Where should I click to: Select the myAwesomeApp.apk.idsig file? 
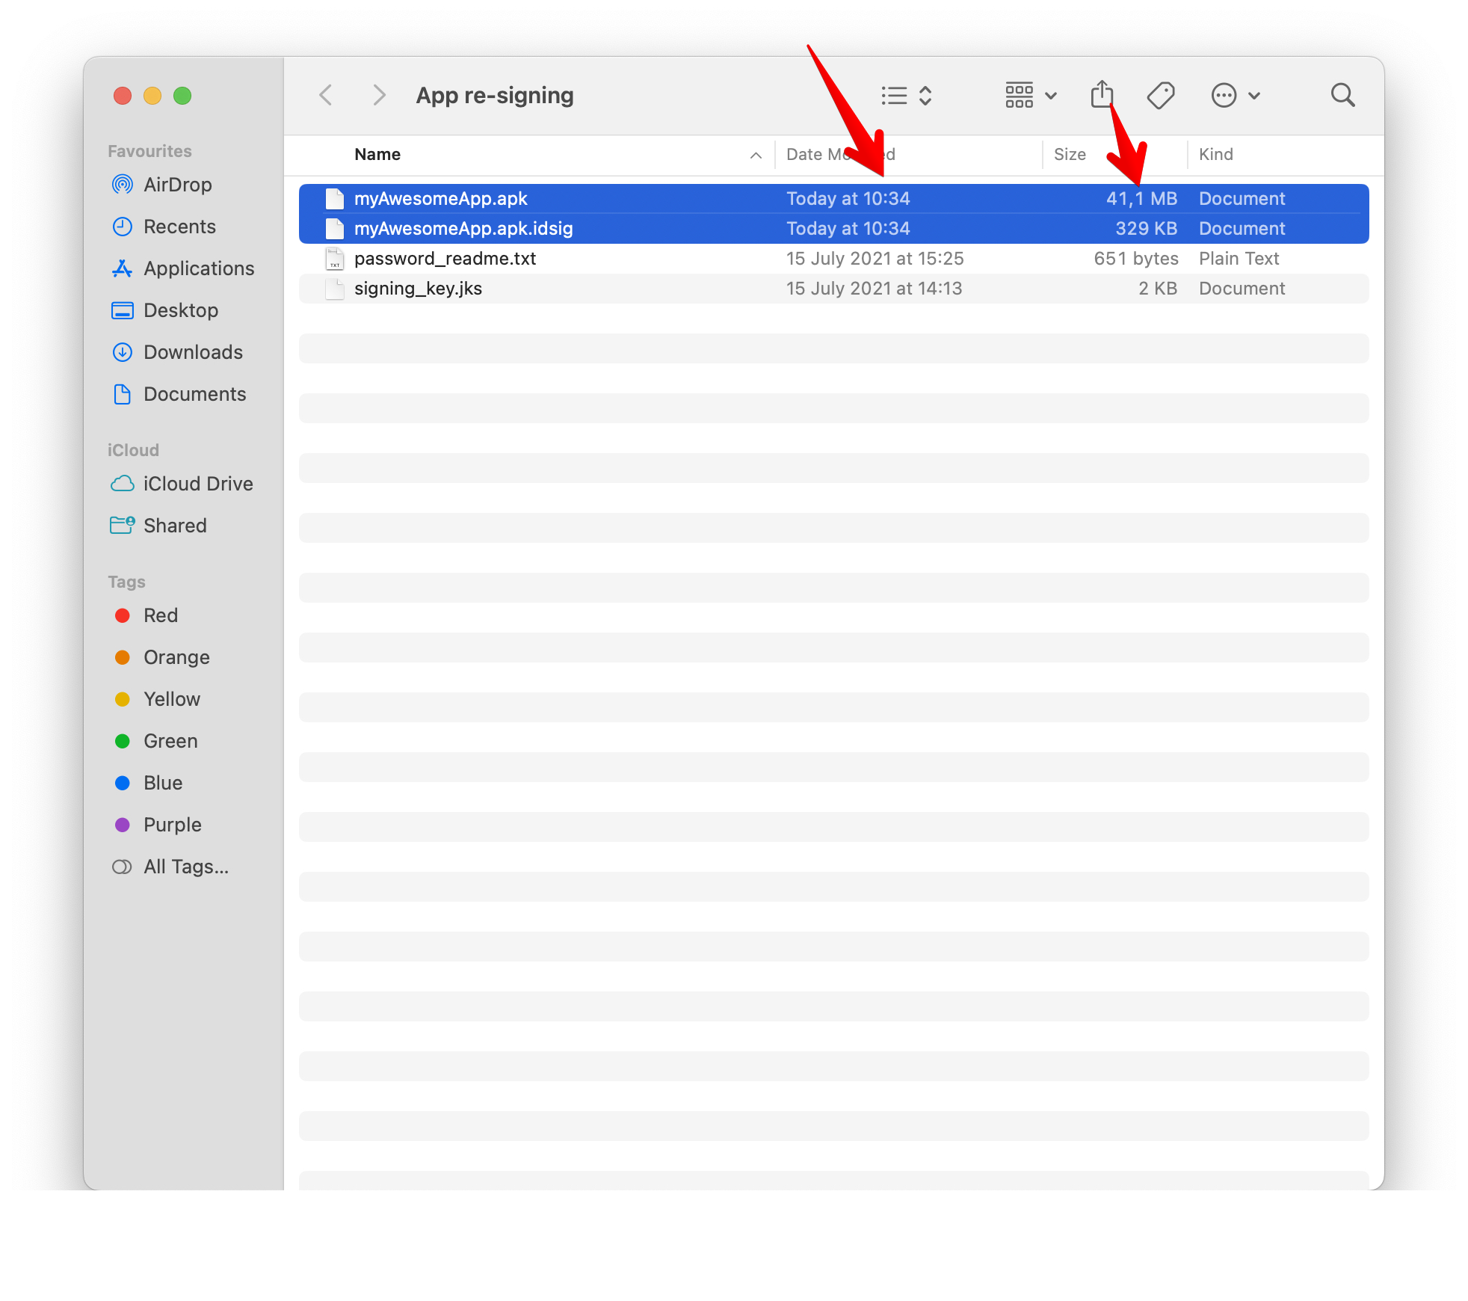point(833,229)
